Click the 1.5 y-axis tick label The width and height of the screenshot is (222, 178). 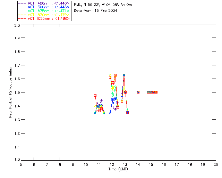point(17,92)
